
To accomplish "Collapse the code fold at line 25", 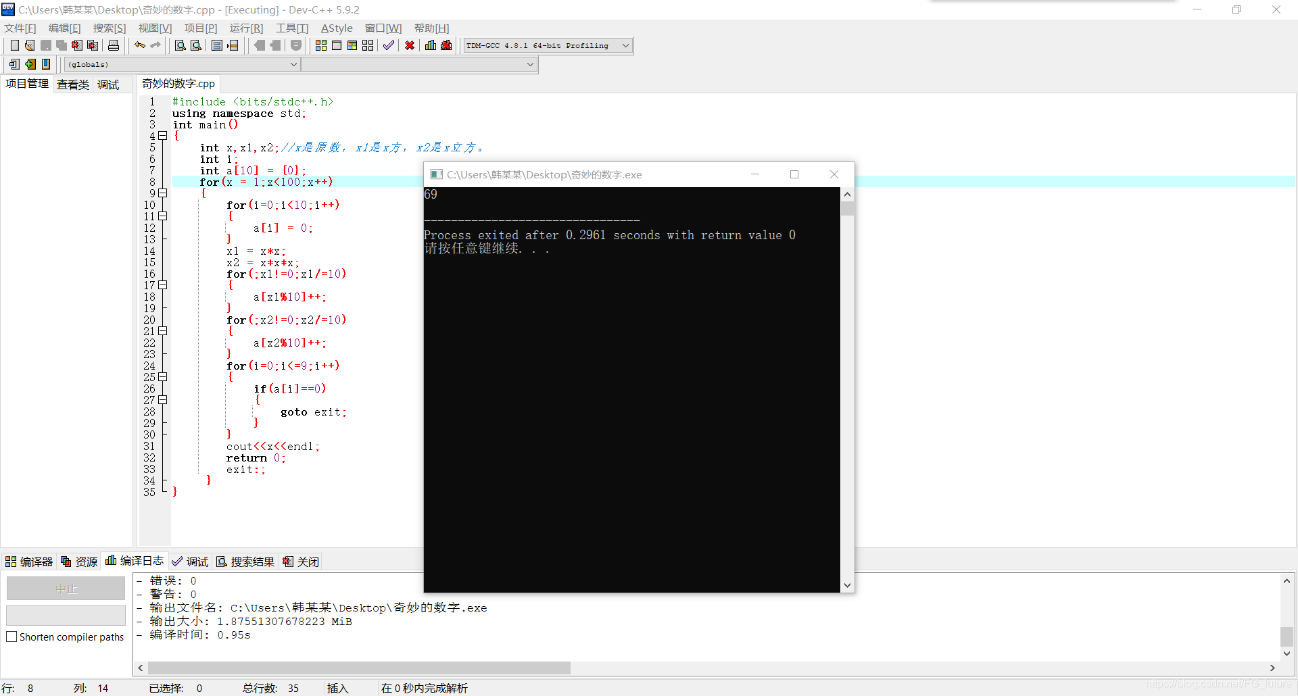I will [163, 377].
